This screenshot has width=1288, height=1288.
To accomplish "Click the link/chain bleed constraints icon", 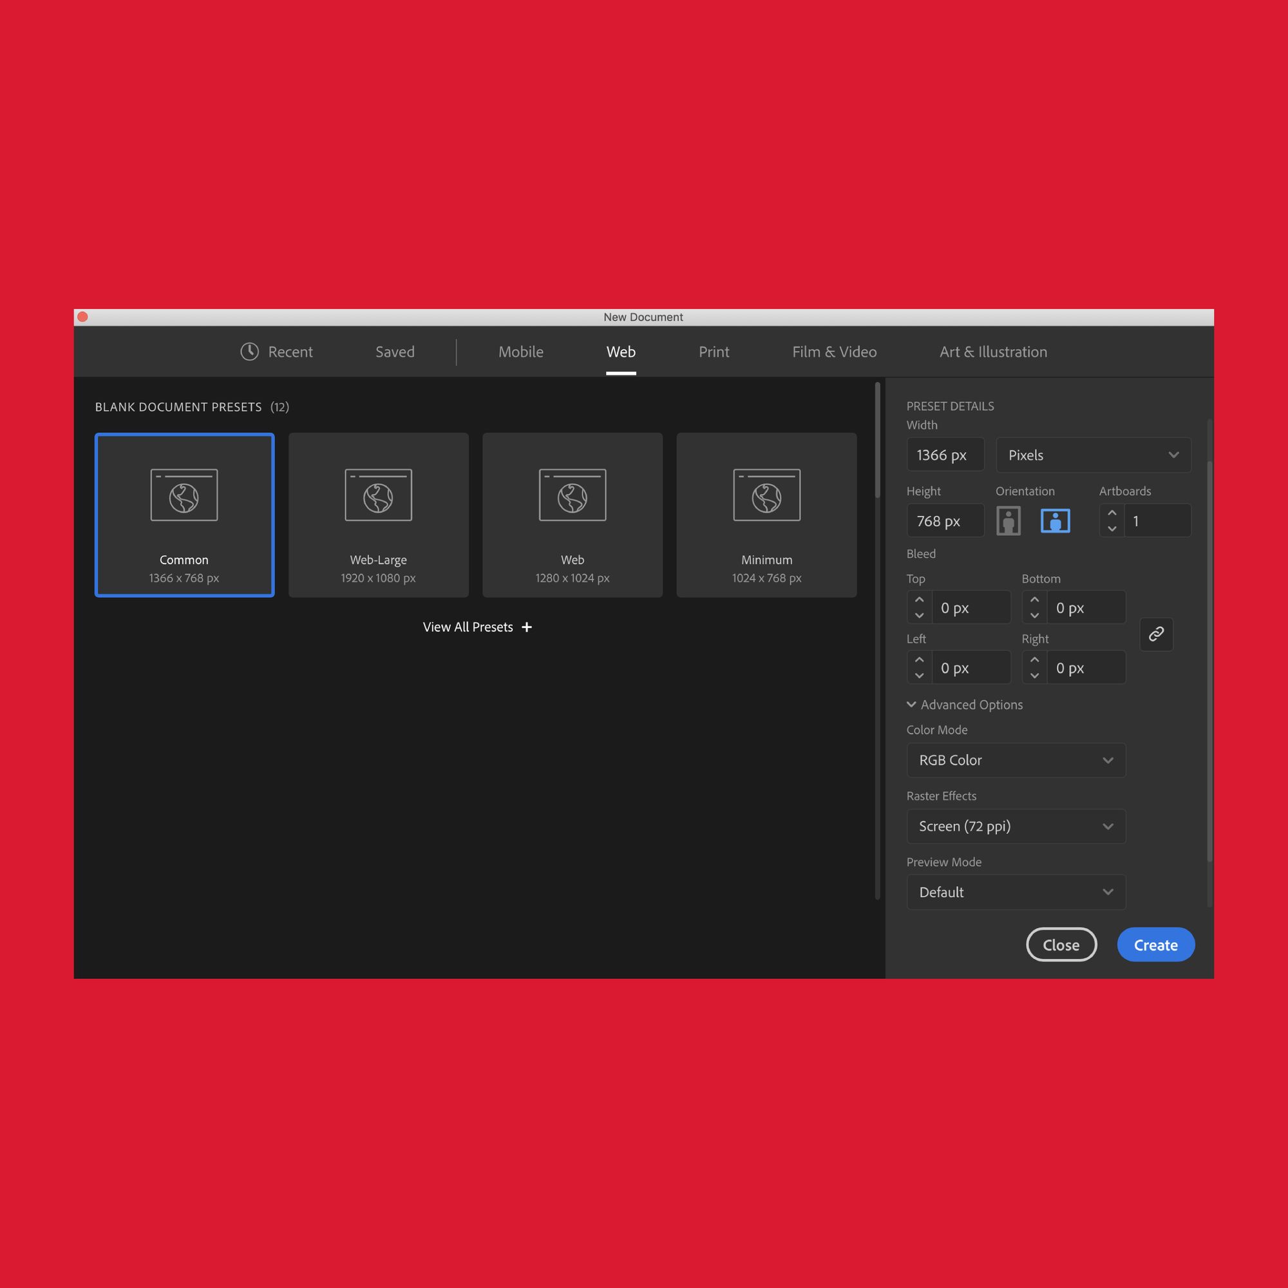I will point(1156,634).
